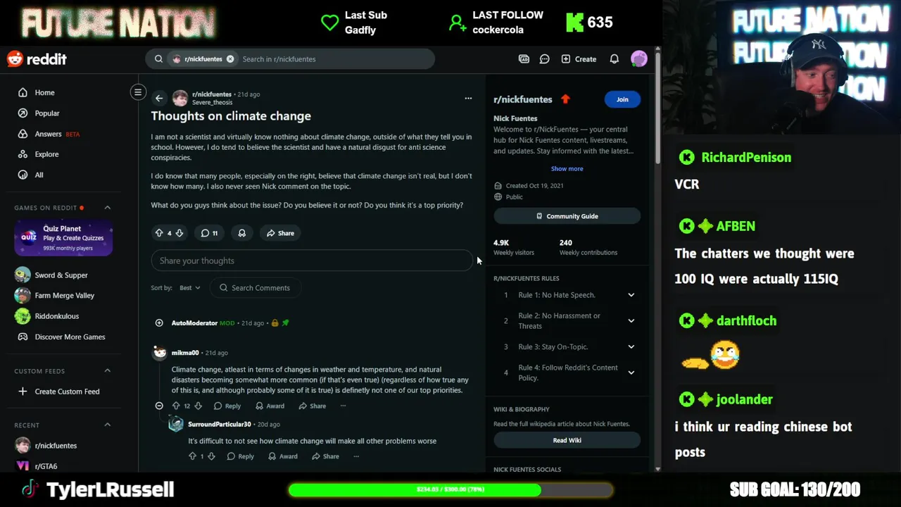Expand the AutoModerator comment
The image size is (901, 507).
pyautogui.click(x=159, y=323)
